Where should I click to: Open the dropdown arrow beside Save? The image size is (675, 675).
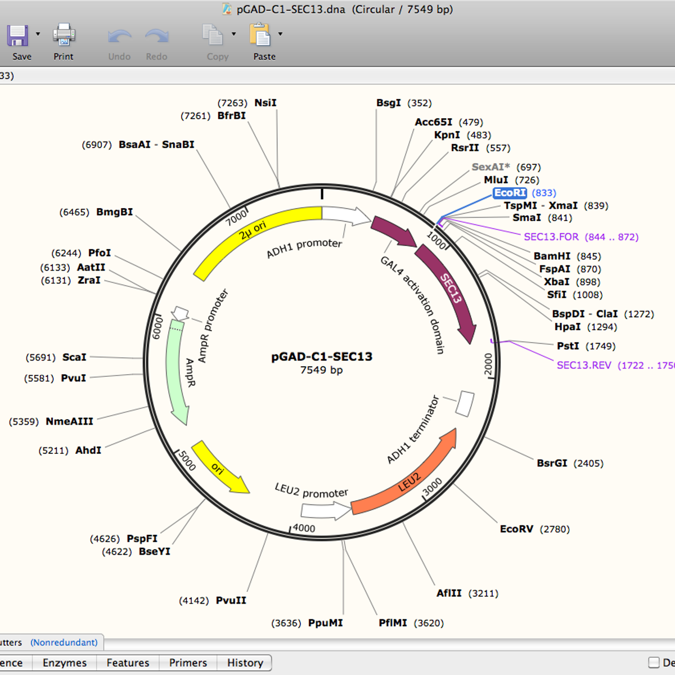click(x=38, y=34)
